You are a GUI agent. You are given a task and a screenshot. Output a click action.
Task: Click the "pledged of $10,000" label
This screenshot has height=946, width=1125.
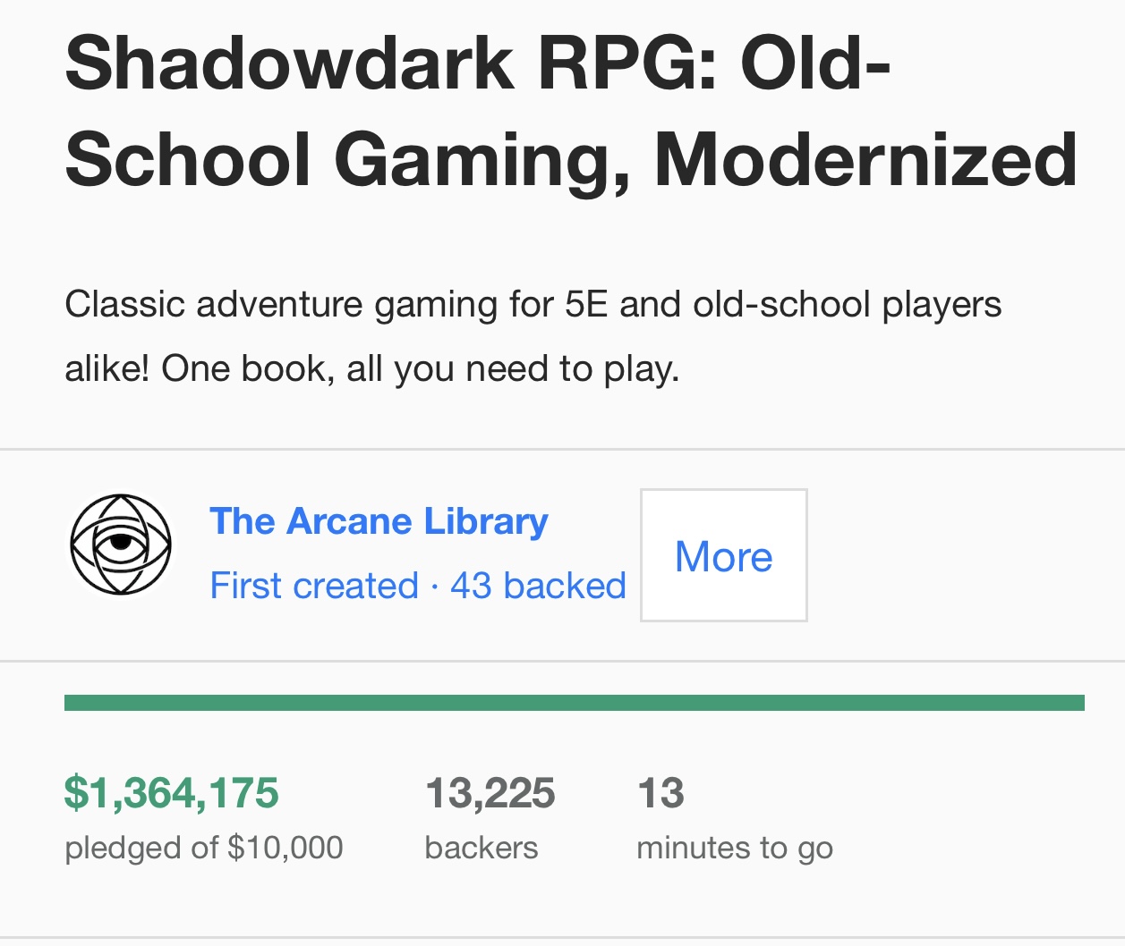[x=204, y=848]
